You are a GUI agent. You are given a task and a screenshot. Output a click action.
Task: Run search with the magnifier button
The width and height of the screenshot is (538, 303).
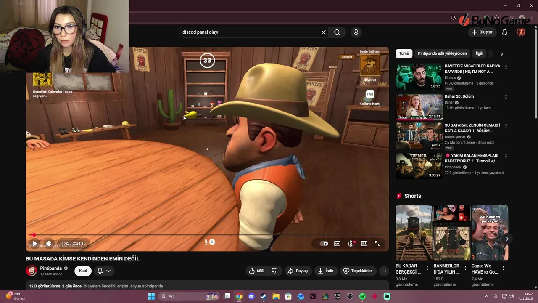pos(337,32)
